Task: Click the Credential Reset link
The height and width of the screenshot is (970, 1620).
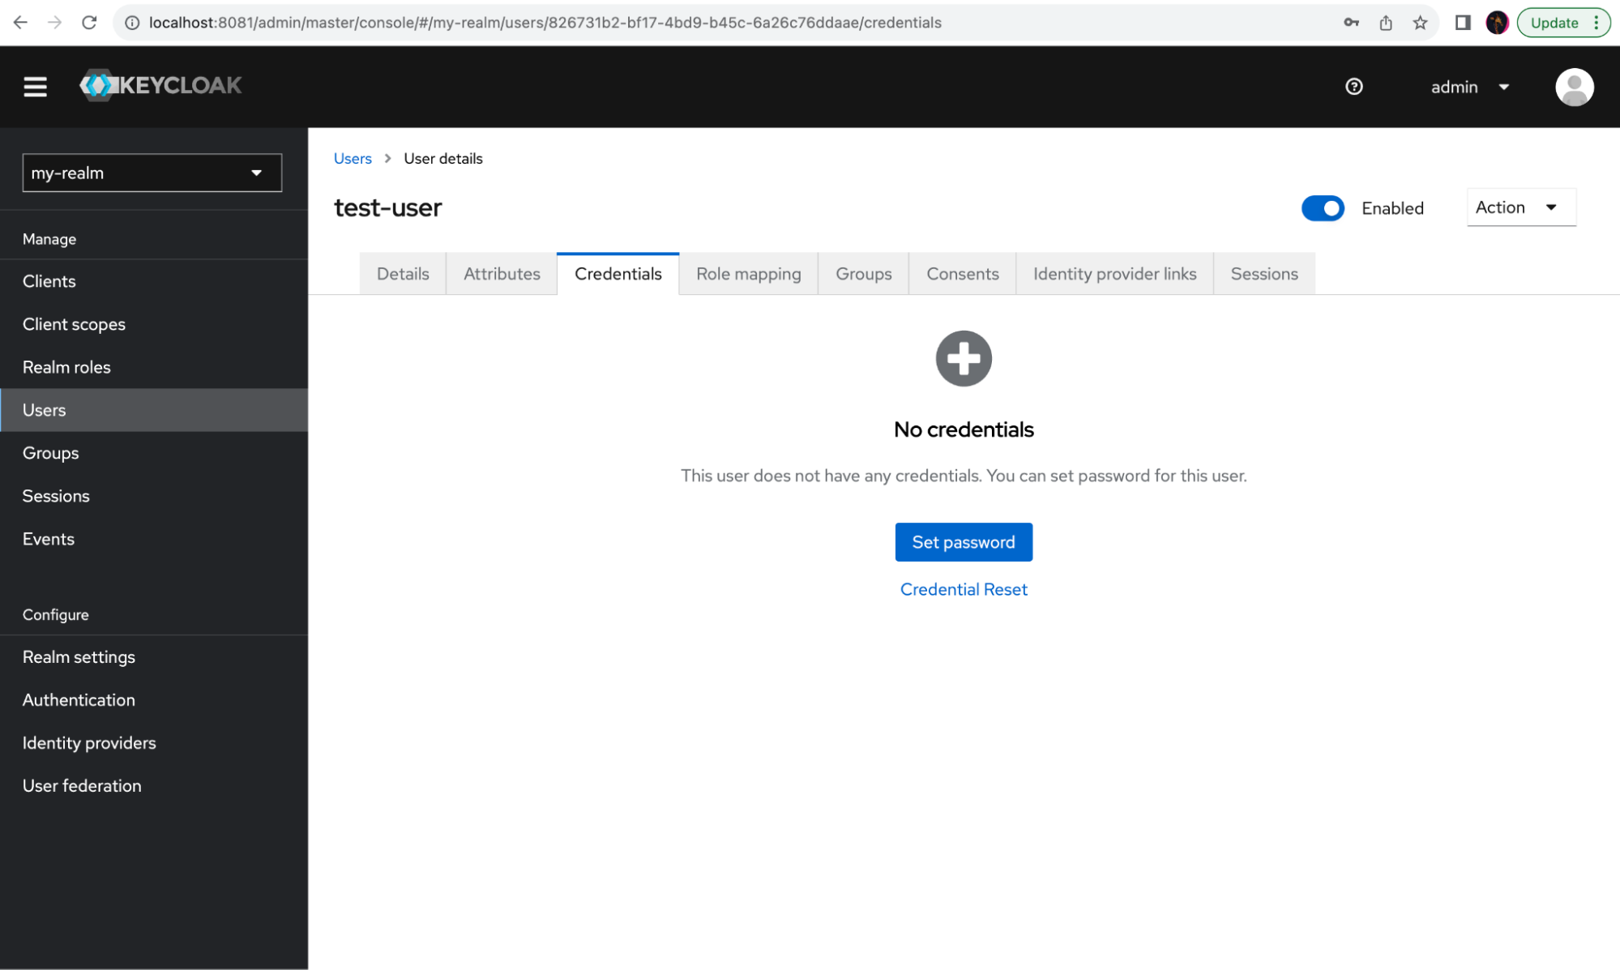Action: point(963,589)
